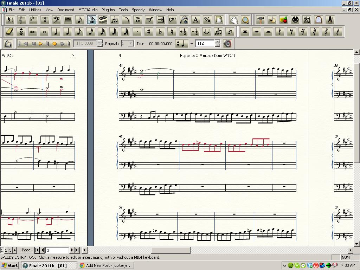Image resolution: width=360 pixels, height=270 pixels.
Task: Toggle grace note entry
Action: 230,32
